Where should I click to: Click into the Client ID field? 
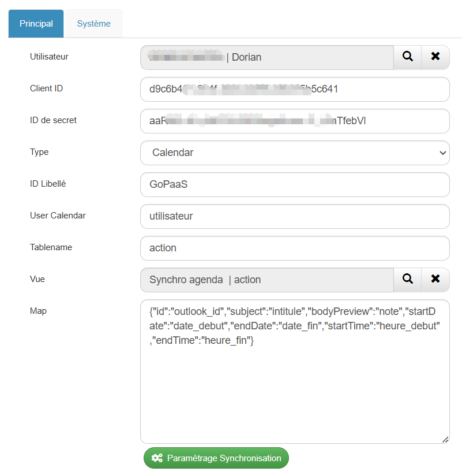point(295,89)
